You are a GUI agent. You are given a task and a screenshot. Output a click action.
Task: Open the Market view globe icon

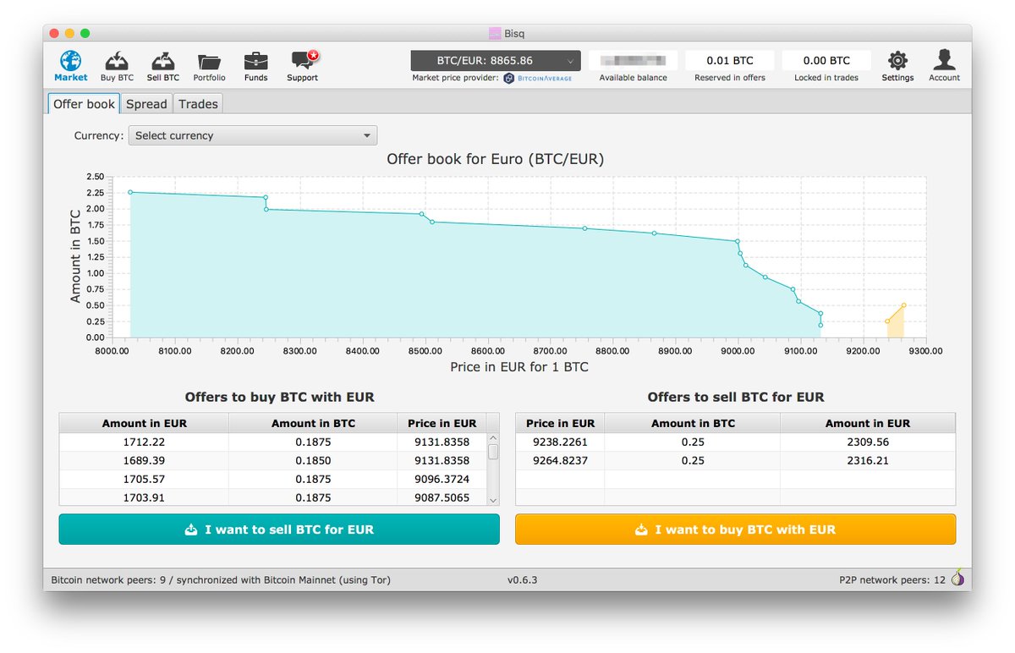coord(71,62)
